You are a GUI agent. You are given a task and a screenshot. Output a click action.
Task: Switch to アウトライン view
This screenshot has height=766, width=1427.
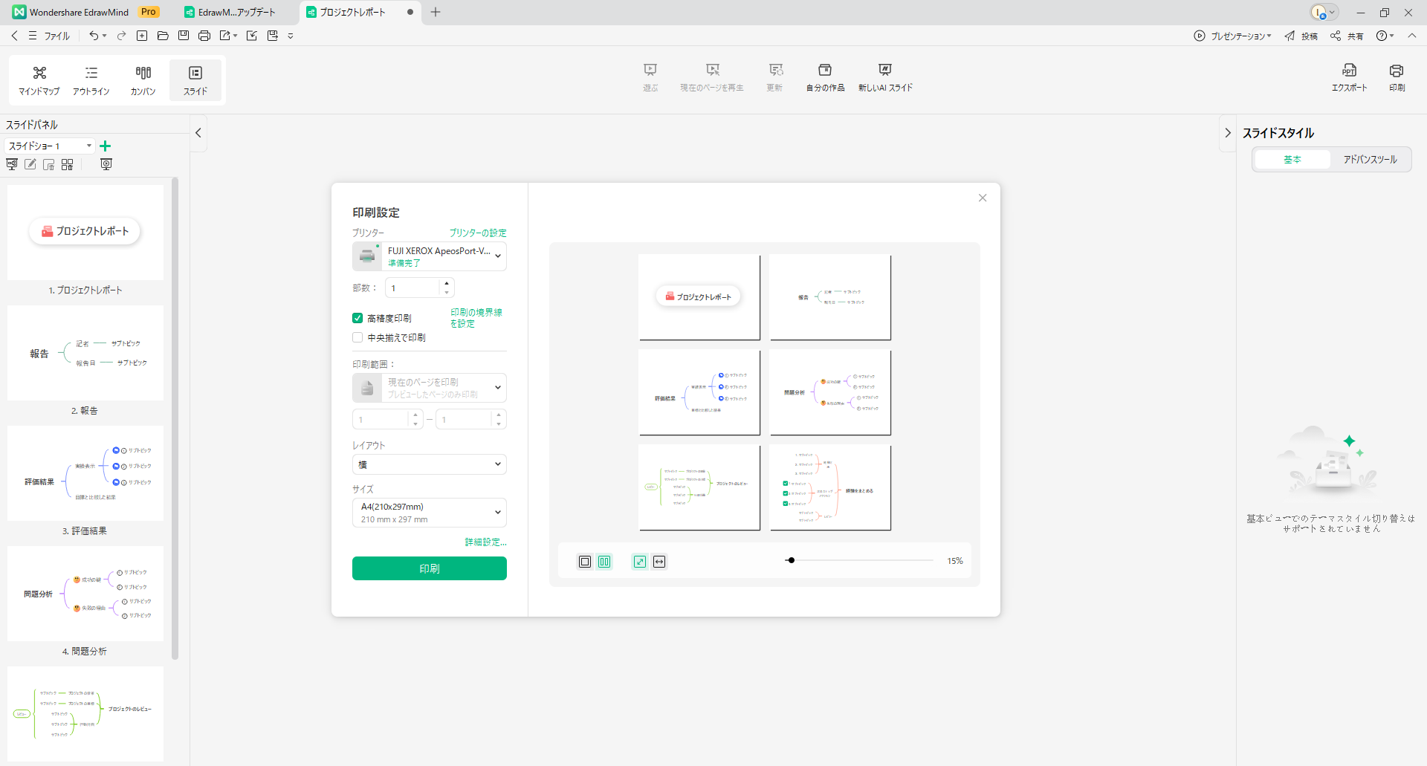coord(91,79)
